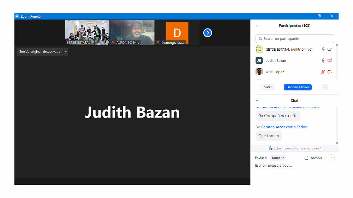Toggle Adal Lopez's disabled camera icon
The width and height of the screenshot is (353, 198).
(330, 72)
